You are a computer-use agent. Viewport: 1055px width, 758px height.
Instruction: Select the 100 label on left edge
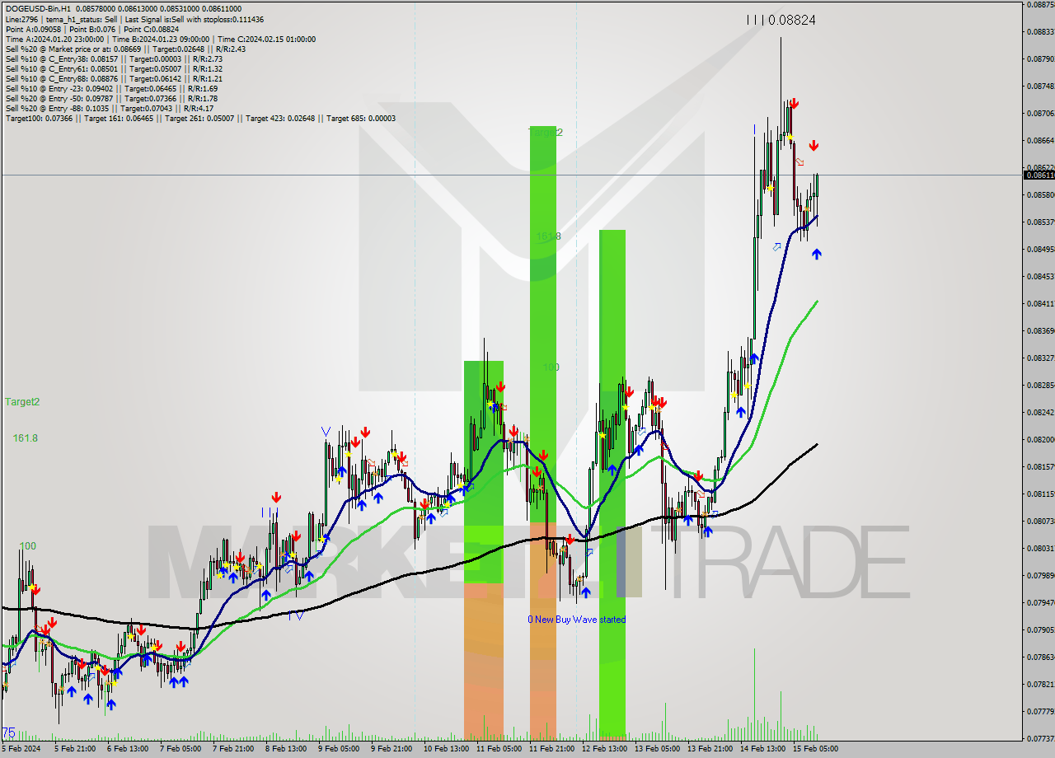[28, 546]
